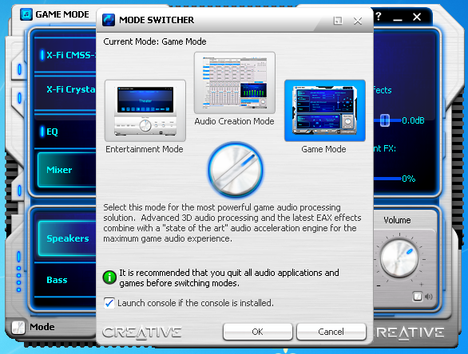Cancel the Mode Switcher dialog

point(331,332)
